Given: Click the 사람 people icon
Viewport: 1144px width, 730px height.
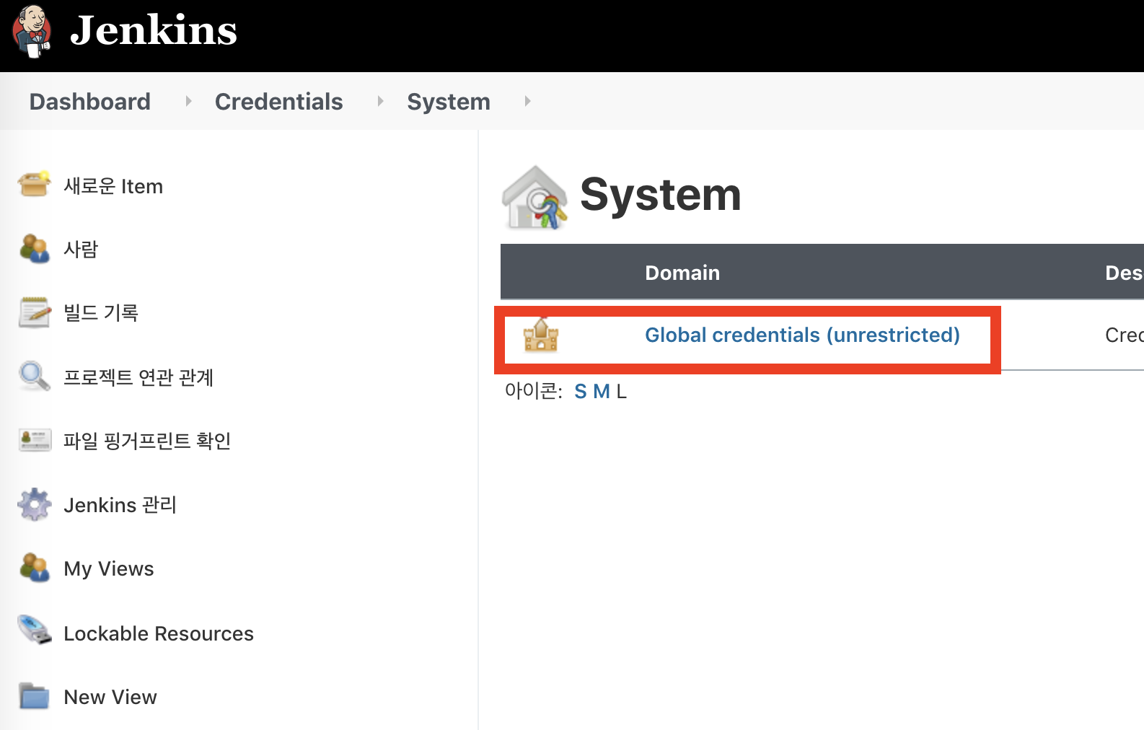Looking at the screenshot, I should [34, 248].
